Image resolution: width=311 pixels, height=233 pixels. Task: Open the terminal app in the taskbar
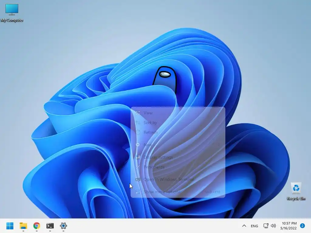tap(50, 226)
